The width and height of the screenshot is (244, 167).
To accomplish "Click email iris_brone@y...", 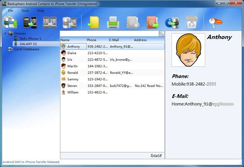I will 121,59.
